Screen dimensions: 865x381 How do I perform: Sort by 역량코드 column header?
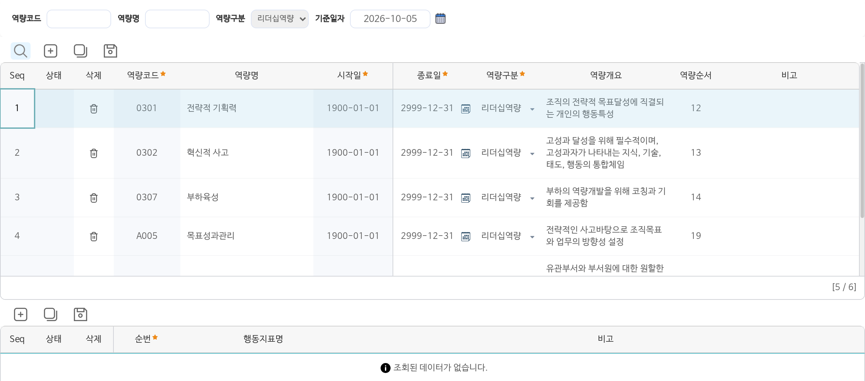146,75
